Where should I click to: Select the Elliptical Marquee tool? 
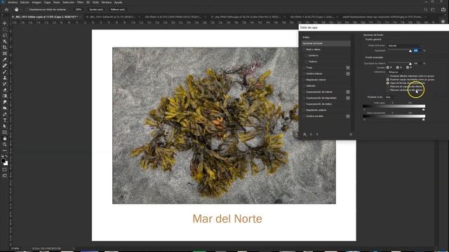(x=5, y=29)
